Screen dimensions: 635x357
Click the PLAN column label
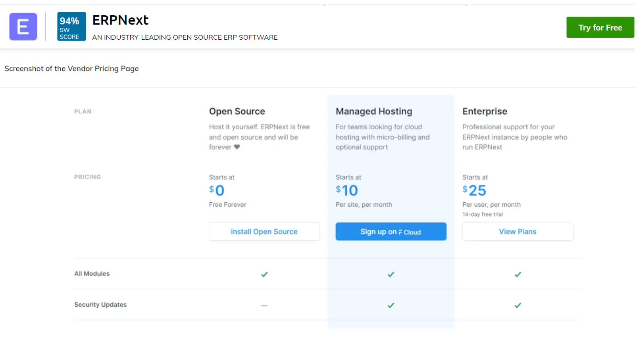83,111
